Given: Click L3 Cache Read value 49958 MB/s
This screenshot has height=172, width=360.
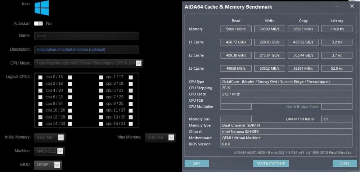Looking at the screenshot, I should (x=236, y=69).
